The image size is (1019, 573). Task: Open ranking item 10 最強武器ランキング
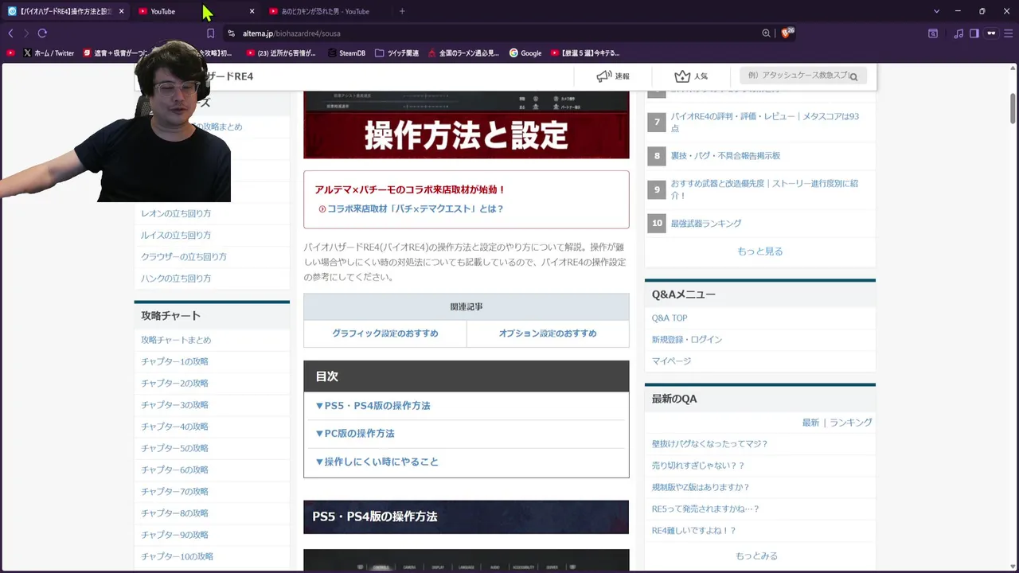(706, 224)
